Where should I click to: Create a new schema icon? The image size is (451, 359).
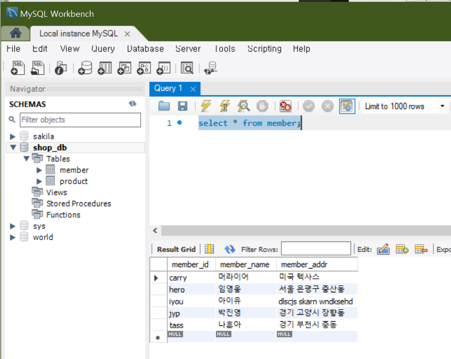(85, 68)
